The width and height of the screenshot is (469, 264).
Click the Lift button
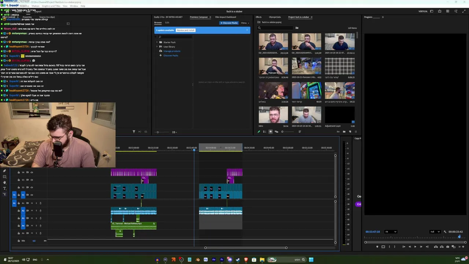(436, 247)
